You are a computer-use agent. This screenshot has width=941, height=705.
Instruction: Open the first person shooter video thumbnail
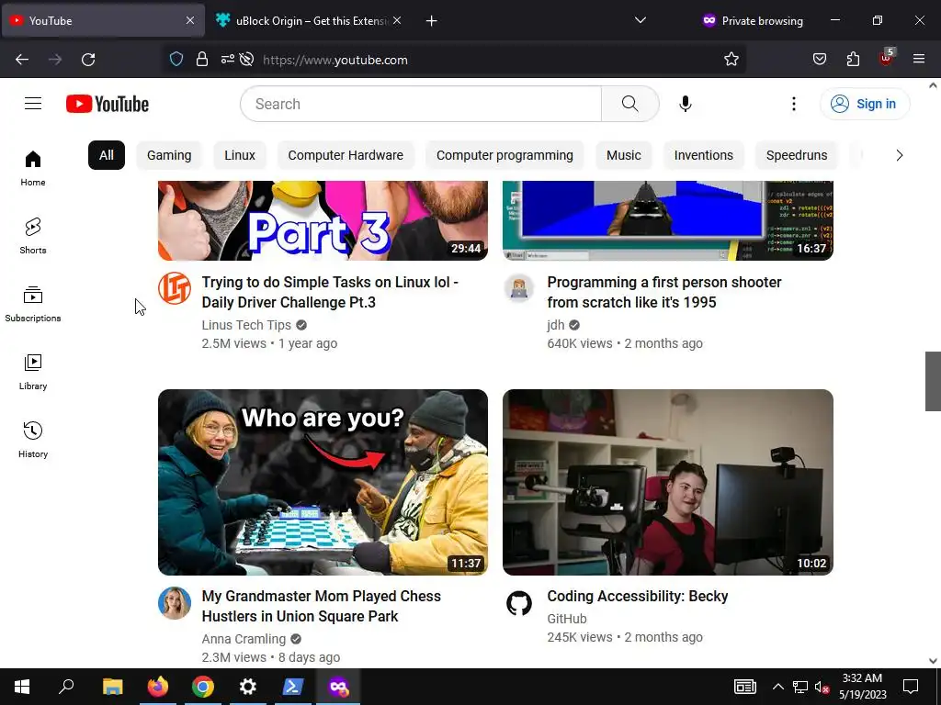[668, 220]
